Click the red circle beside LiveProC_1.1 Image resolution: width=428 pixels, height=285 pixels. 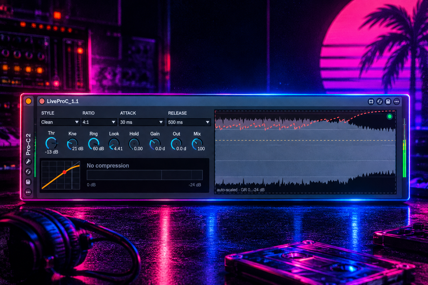pyautogui.click(x=42, y=101)
